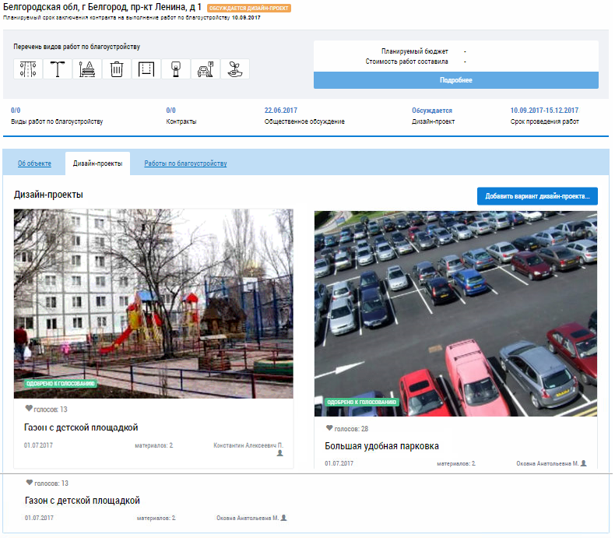The image size is (615, 538).
Task: Choose the park bench icon
Action: point(87,69)
